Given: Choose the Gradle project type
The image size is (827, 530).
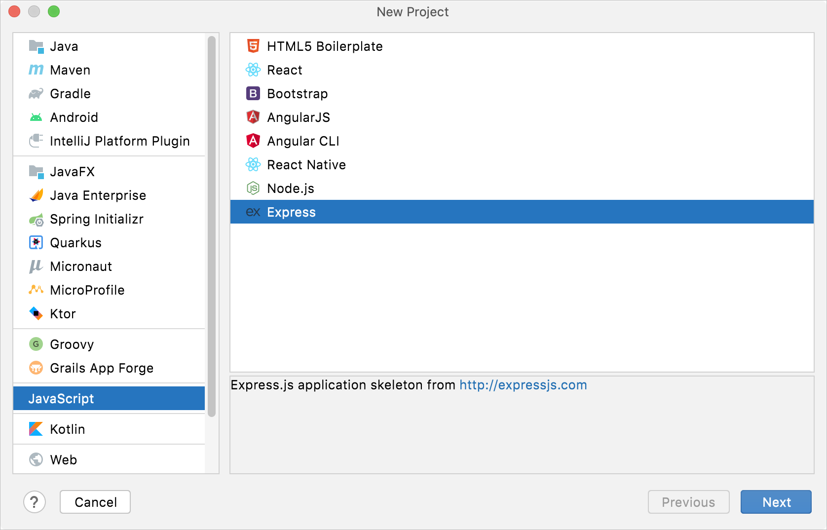Looking at the screenshot, I should 109,94.
